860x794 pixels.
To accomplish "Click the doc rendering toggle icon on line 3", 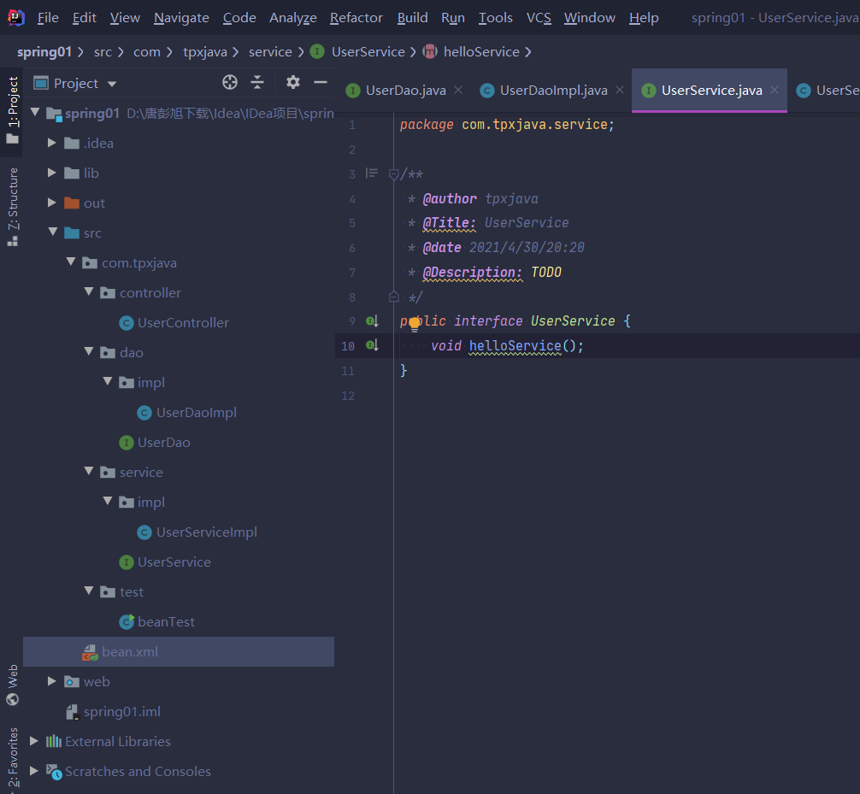I will tap(372, 174).
